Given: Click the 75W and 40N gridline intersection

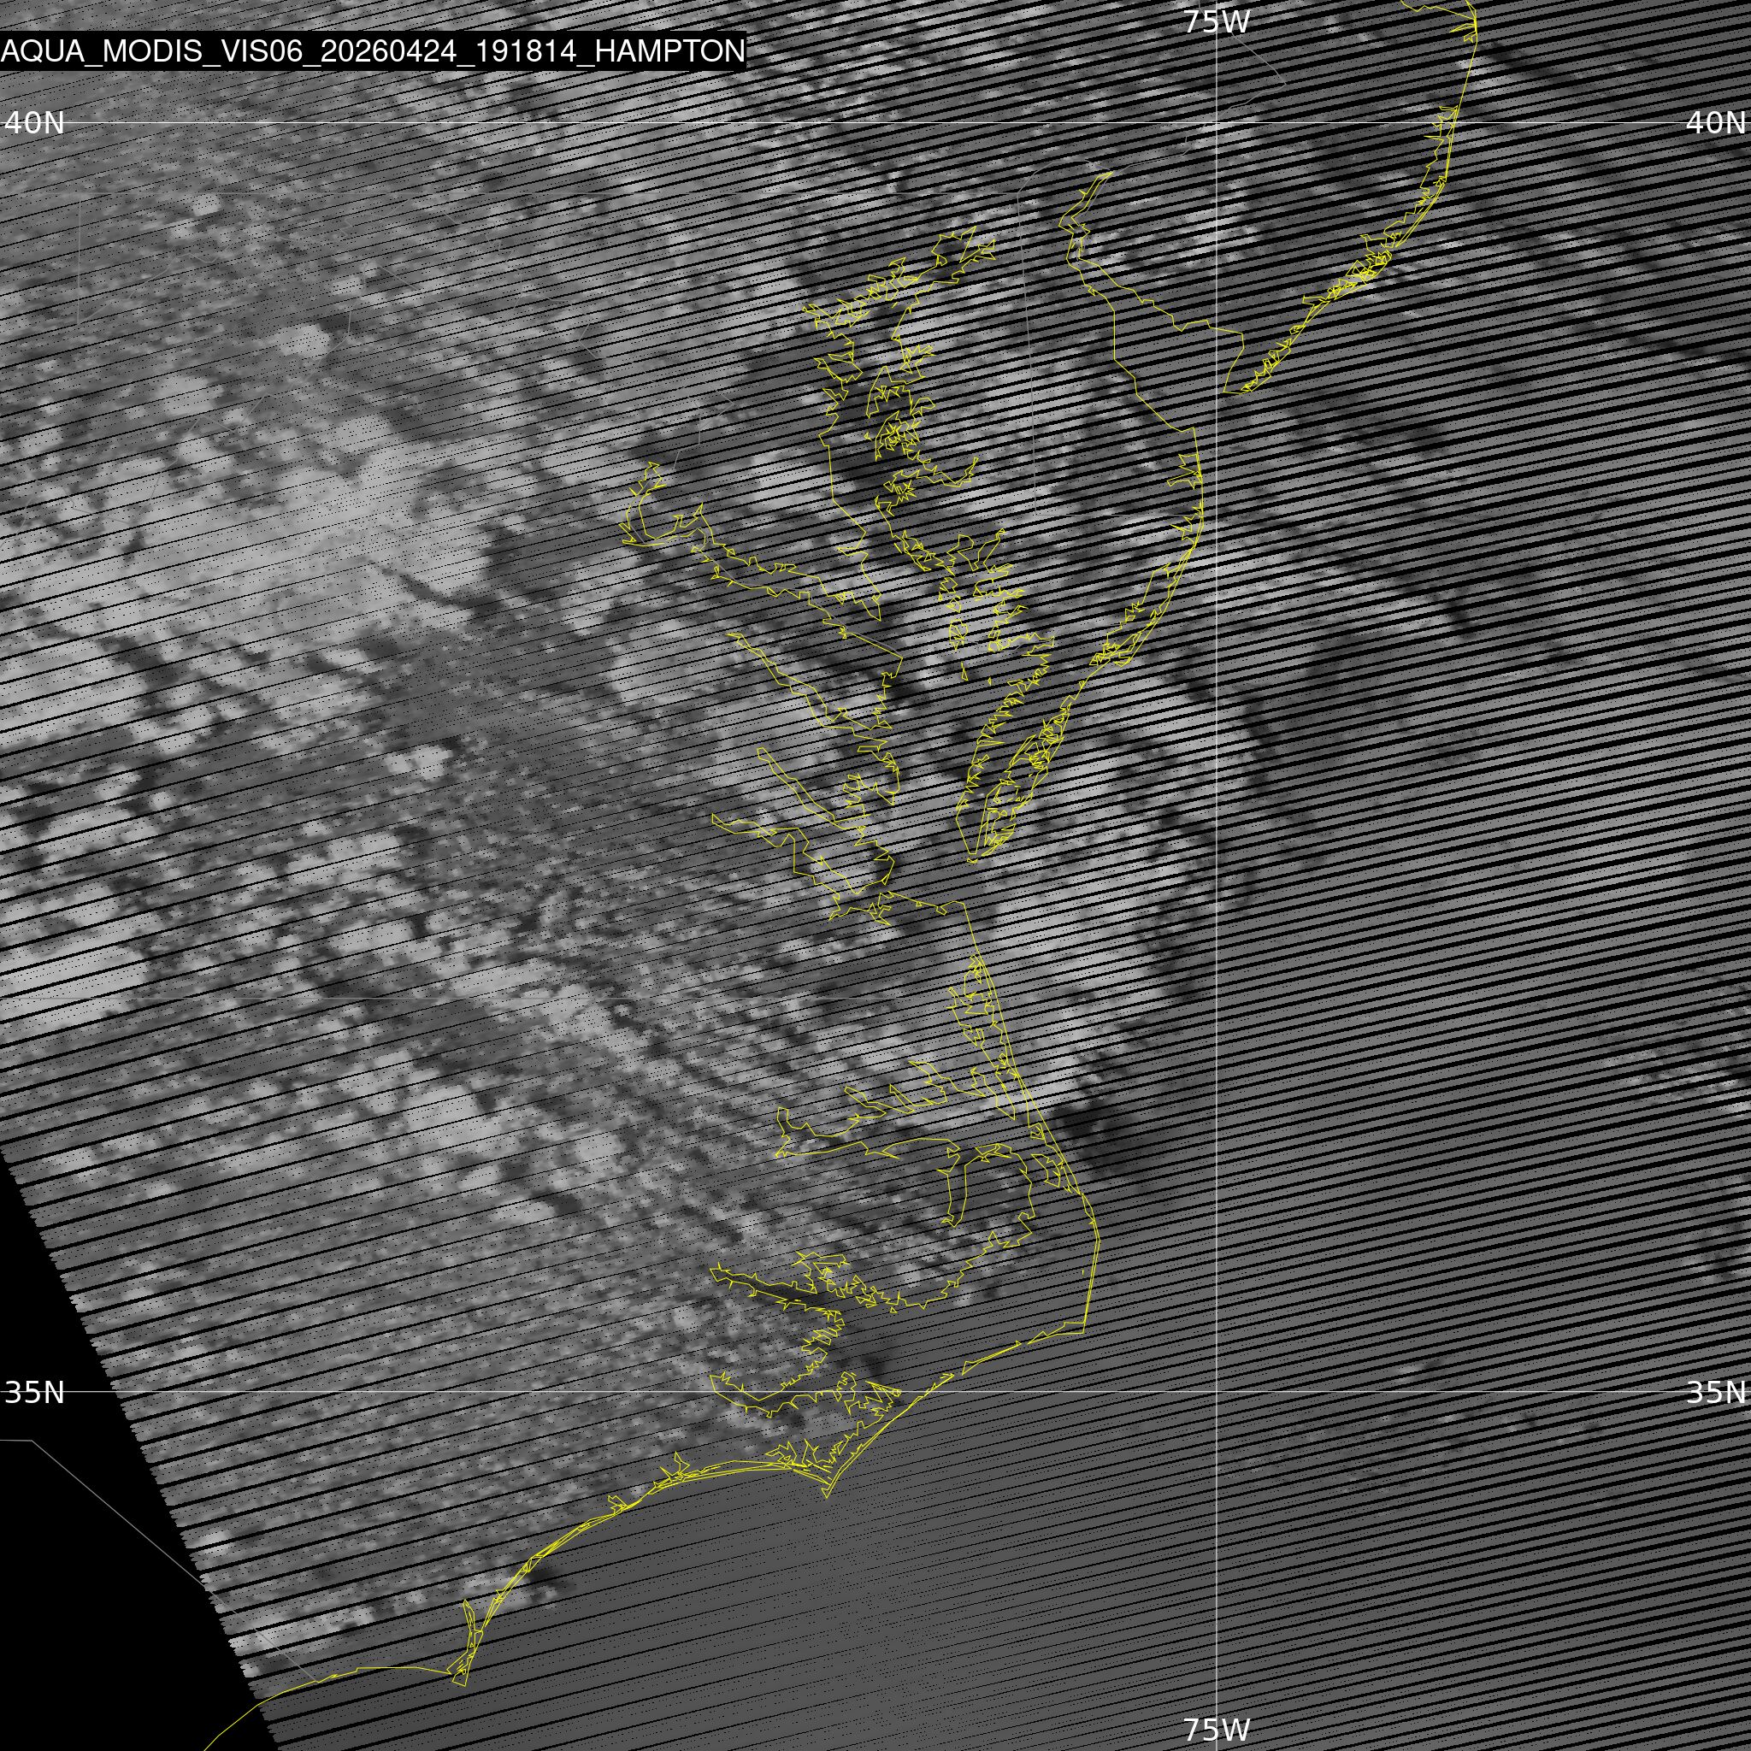Looking at the screenshot, I should [1217, 122].
